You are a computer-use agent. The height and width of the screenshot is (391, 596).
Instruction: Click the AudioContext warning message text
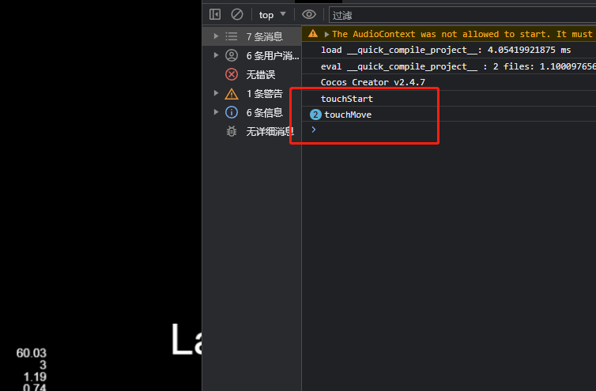point(462,34)
